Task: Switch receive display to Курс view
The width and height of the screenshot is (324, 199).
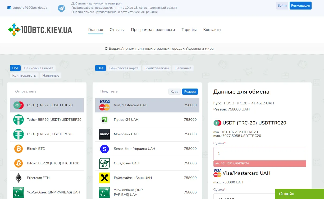Action: coord(174,91)
